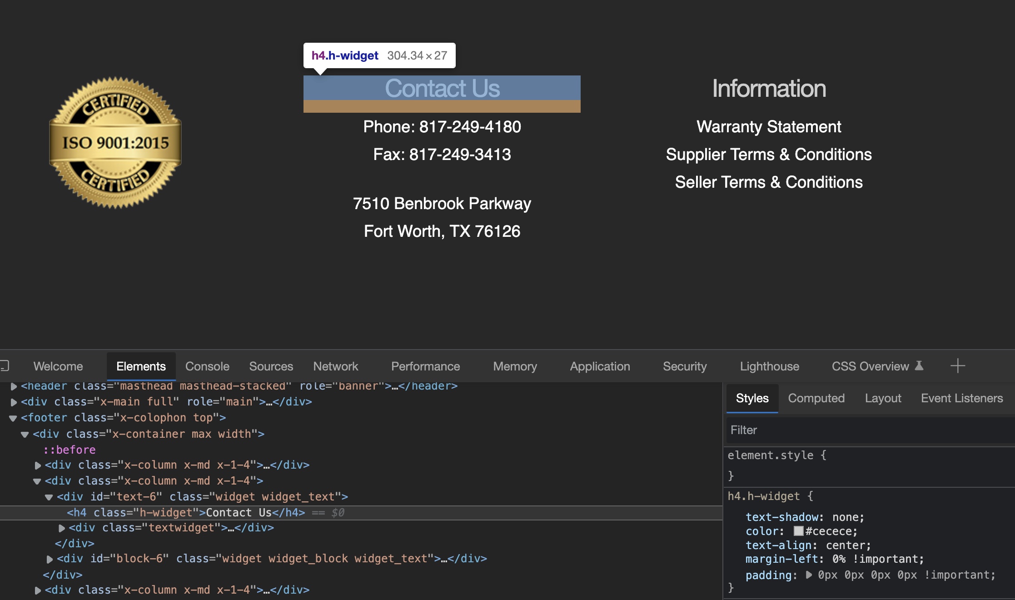The width and height of the screenshot is (1015, 600).
Task: Collapse the footer x-colophon node
Action: point(13,418)
